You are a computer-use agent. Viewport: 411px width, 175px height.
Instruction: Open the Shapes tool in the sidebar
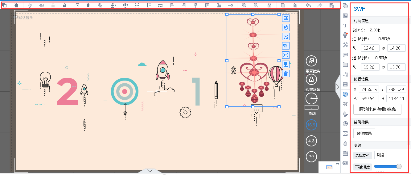[345, 6]
